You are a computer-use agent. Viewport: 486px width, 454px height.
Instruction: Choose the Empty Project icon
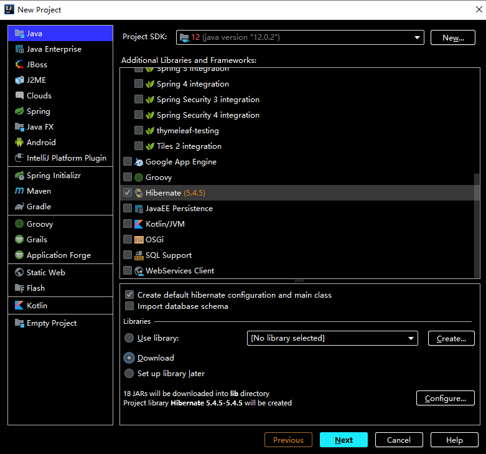point(19,323)
